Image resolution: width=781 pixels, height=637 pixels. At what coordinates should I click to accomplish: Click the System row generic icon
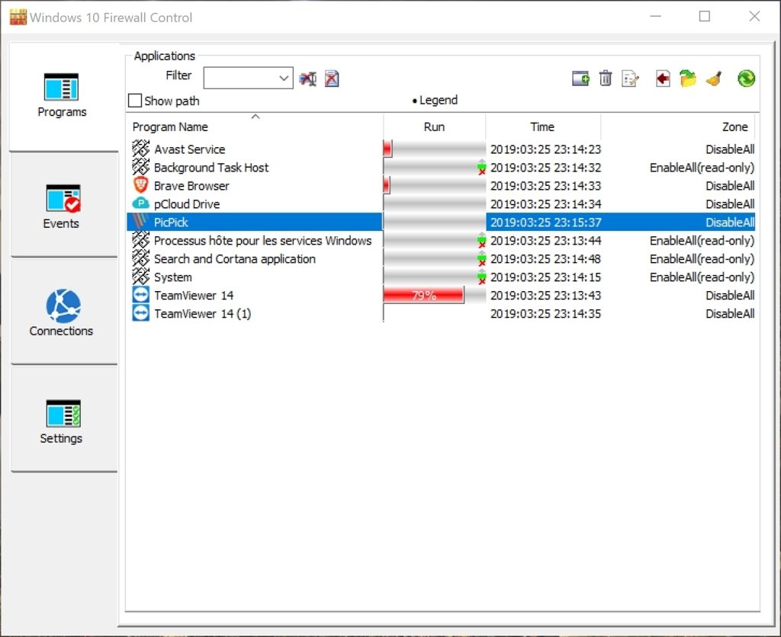(141, 277)
